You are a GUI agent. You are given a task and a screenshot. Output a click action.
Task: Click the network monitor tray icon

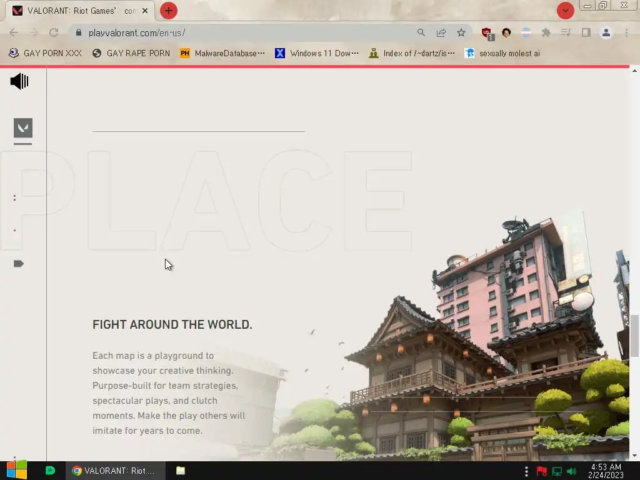557,471
